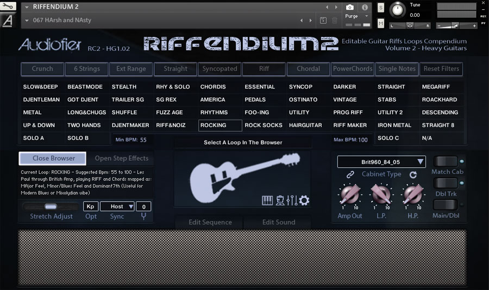Viewport: 489px width, 290px height.
Task: Expand the RIFFENDIUM 2 instrument menu arrow
Action: click(x=27, y=7)
